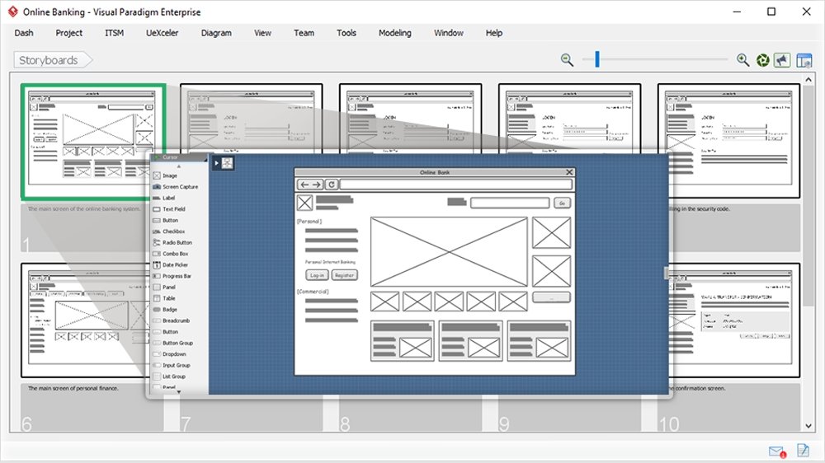Select the Dropdown tool in palette
The width and height of the screenshot is (825, 463).
(x=169, y=354)
